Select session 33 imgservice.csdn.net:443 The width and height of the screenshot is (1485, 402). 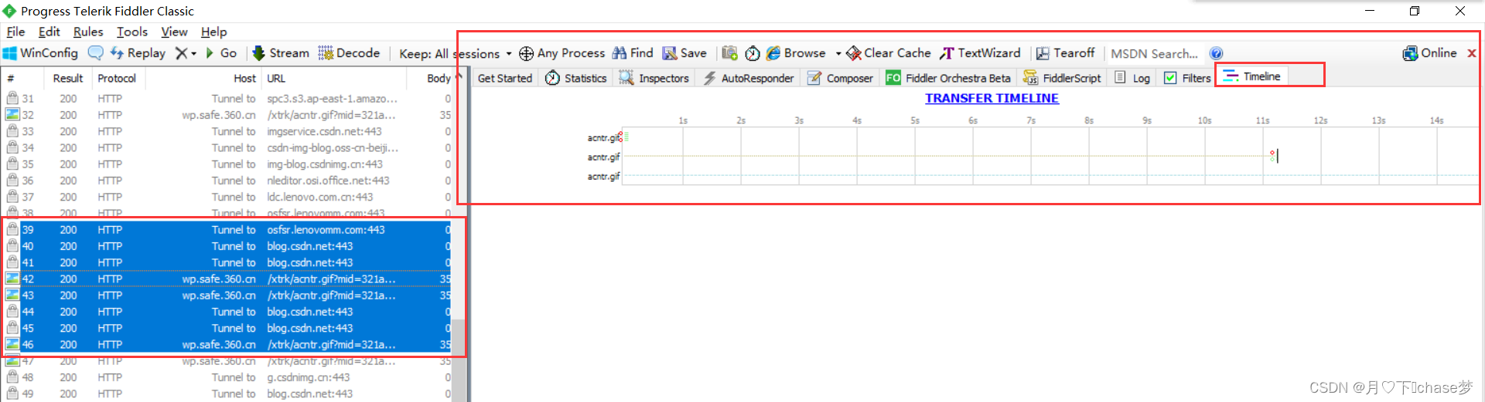point(228,131)
